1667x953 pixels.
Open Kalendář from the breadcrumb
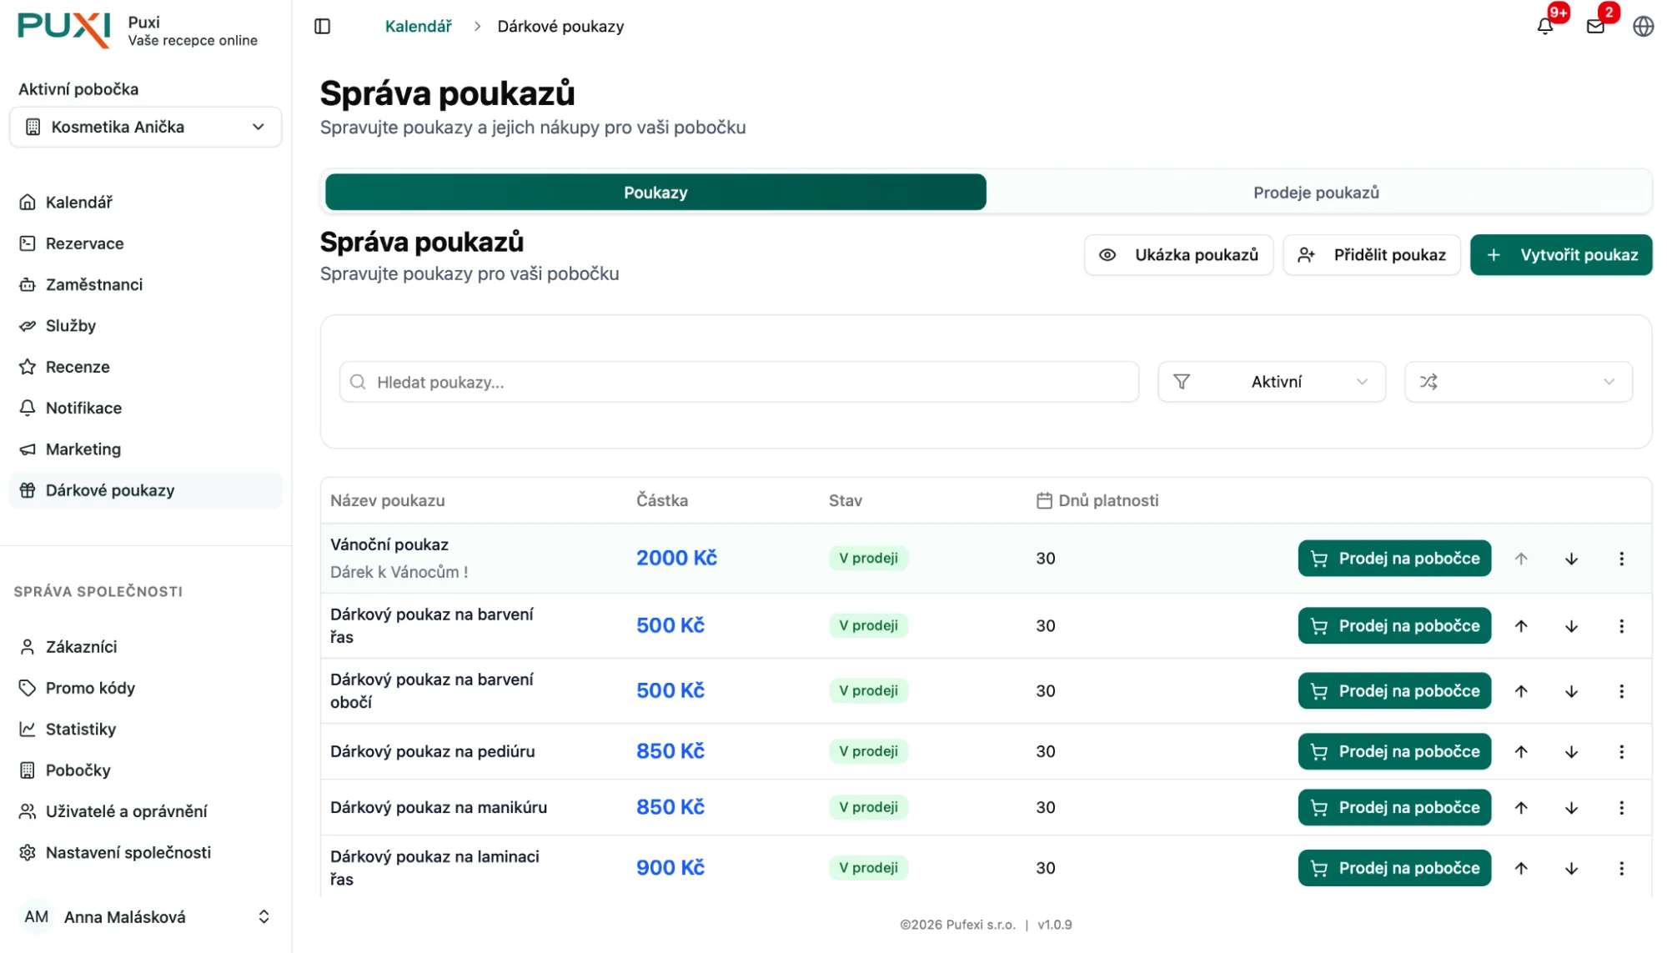point(418,26)
